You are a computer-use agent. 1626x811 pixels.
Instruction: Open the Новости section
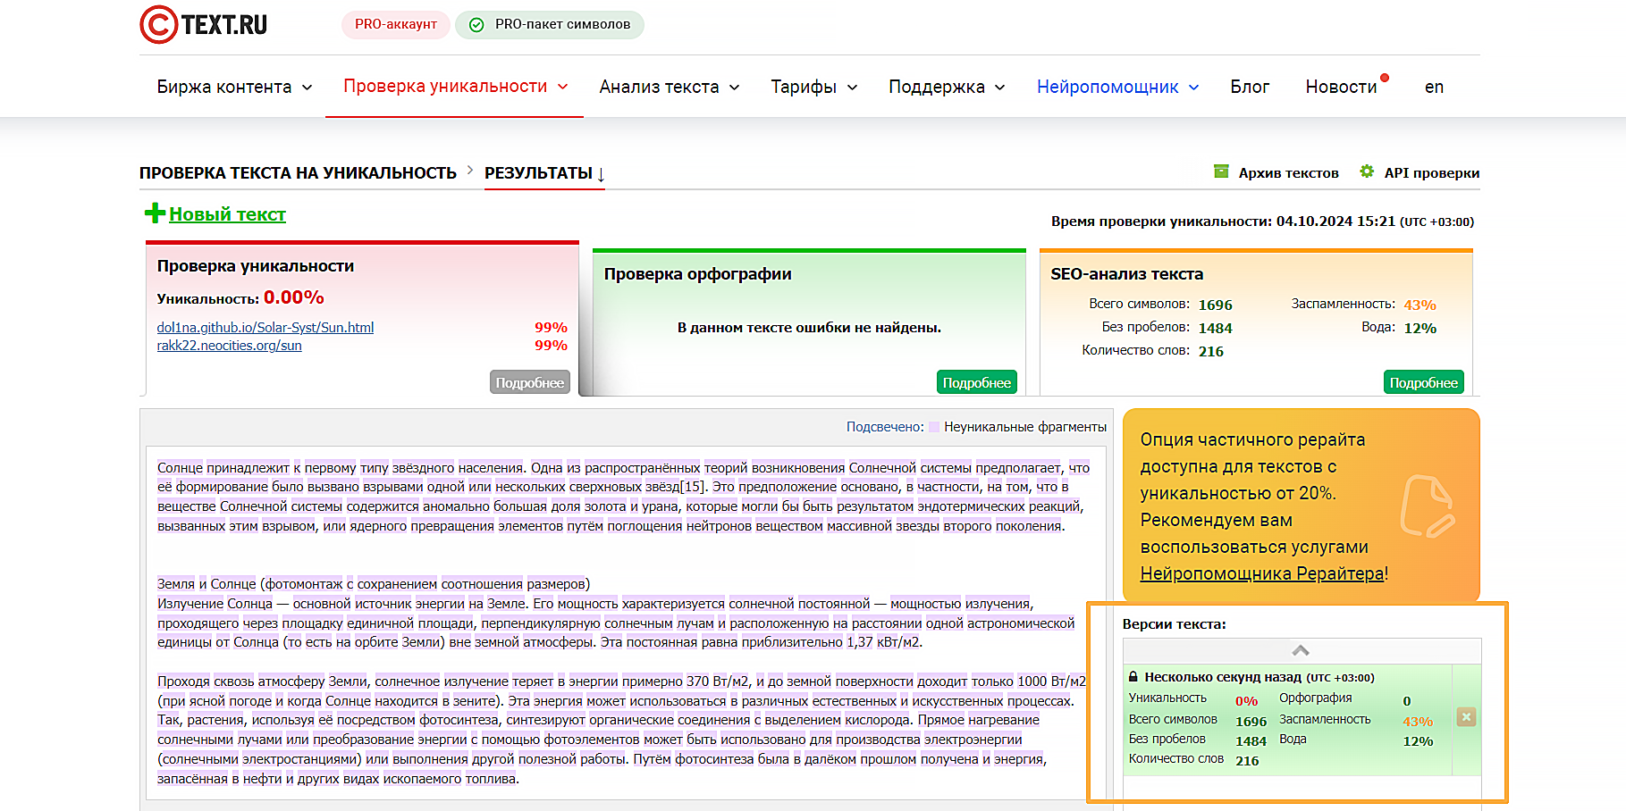coord(1341,87)
